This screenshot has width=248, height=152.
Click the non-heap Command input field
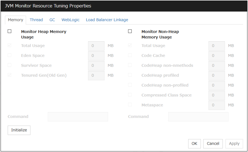tap(198, 117)
